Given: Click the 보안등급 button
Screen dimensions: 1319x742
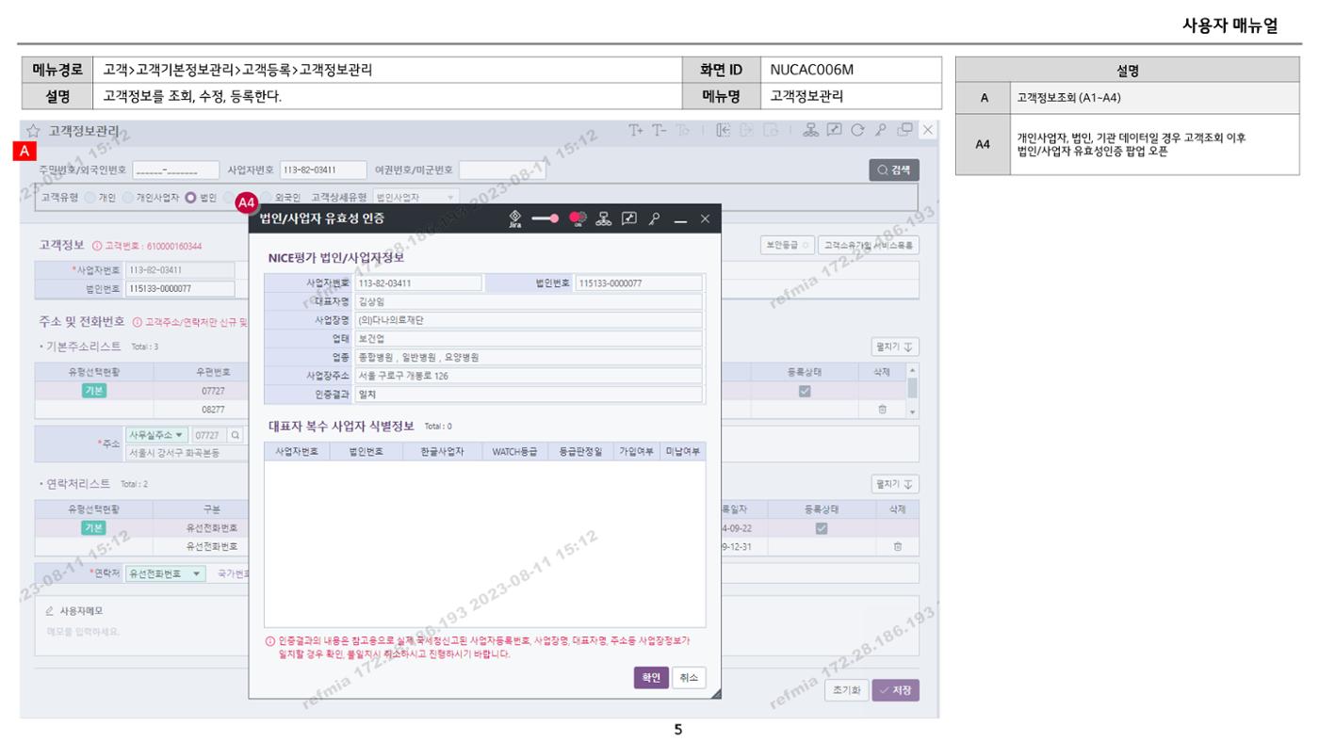Looking at the screenshot, I should click(788, 245).
